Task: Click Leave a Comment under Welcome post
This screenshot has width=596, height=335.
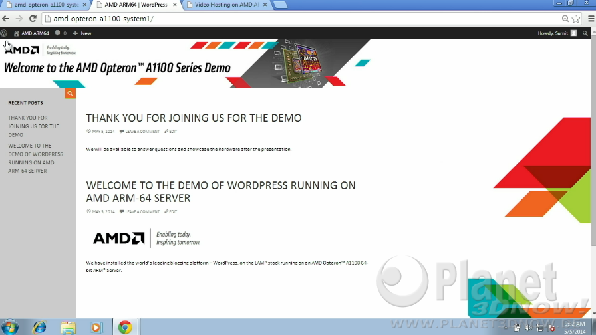Action: click(140, 211)
